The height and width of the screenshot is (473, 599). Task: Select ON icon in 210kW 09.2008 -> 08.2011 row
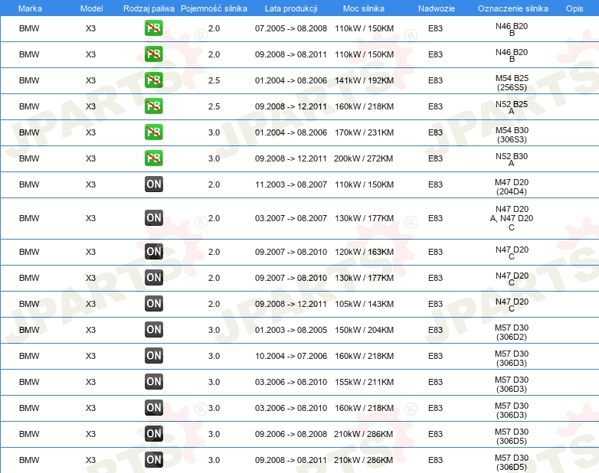point(153,459)
